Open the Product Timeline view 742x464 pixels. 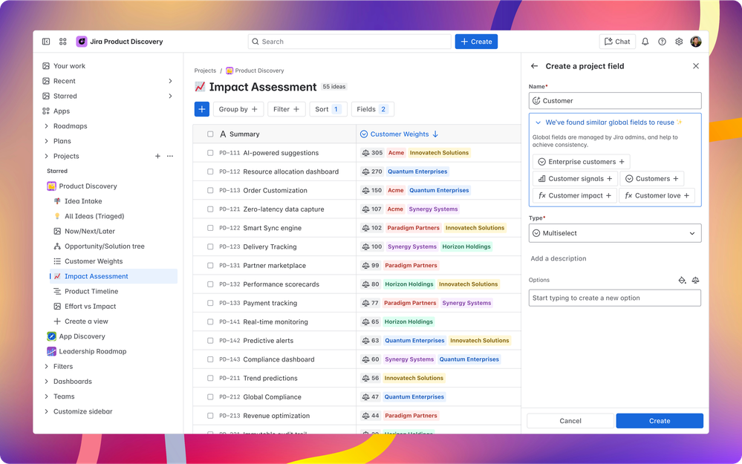click(x=91, y=291)
